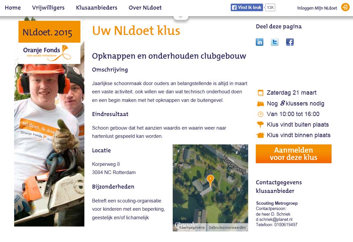
Task: Click the Omschrijving heading
Action: [x=110, y=70]
